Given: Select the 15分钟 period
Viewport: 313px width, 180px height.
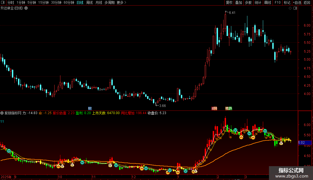Looking at the screenshot, I should 43,2.
